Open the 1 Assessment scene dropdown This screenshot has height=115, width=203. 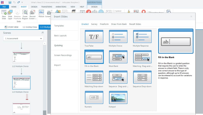click(23, 38)
